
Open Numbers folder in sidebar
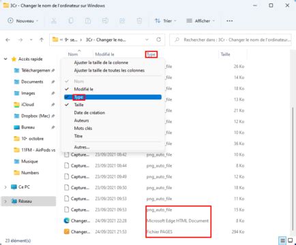[x=27, y=173]
